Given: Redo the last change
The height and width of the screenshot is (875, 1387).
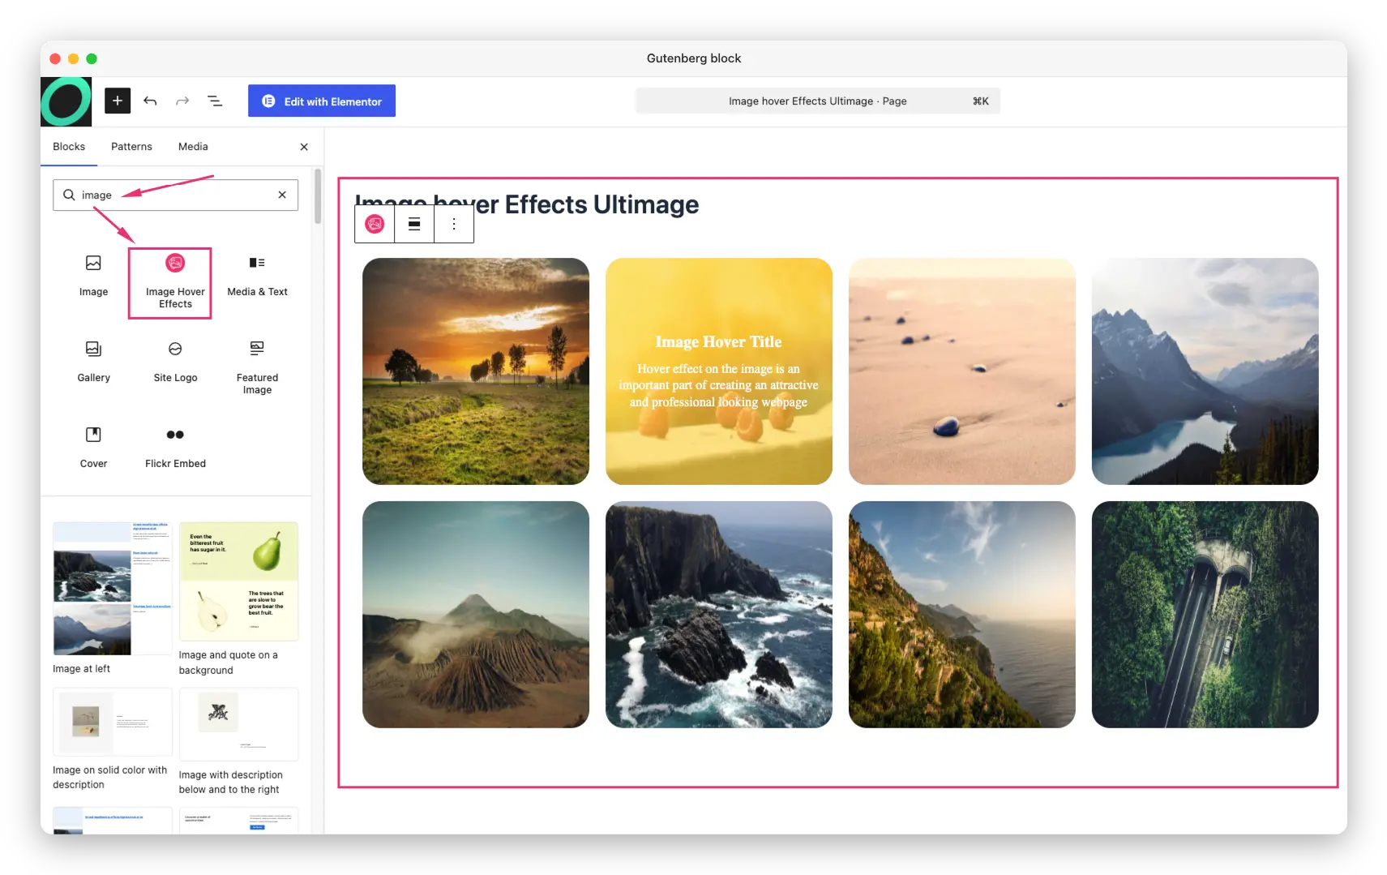Looking at the screenshot, I should (x=182, y=101).
